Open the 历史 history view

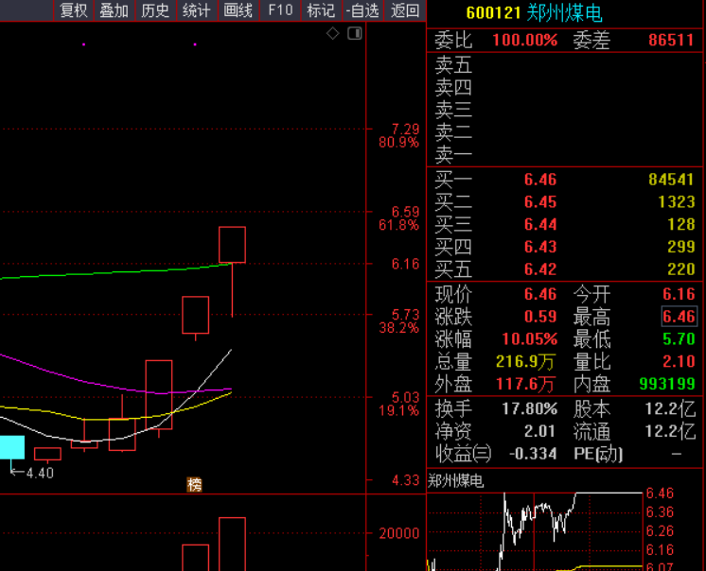pyautogui.click(x=155, y=10)
